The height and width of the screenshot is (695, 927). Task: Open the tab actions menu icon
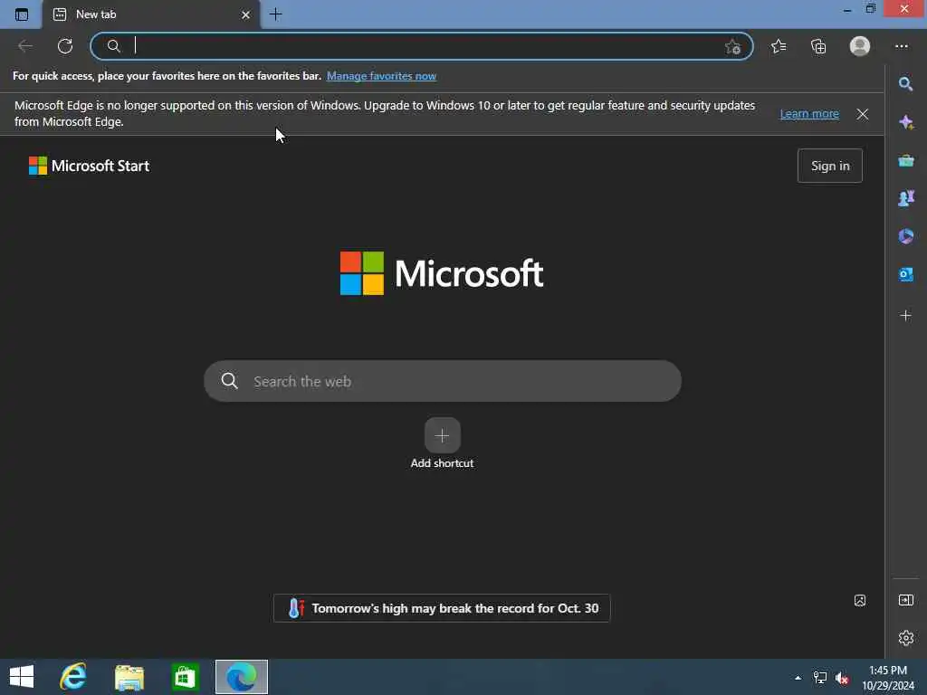tap(22, 14)
